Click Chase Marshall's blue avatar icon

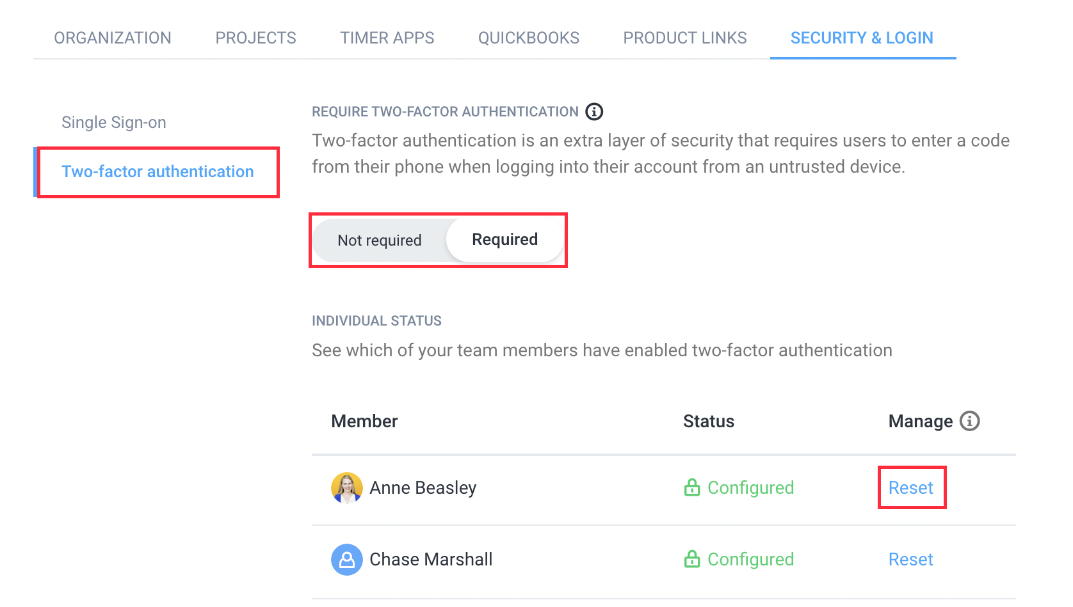(x=346, y=560)
